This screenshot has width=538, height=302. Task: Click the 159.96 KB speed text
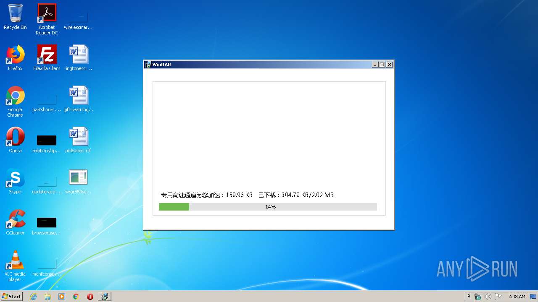click(239, 195)
